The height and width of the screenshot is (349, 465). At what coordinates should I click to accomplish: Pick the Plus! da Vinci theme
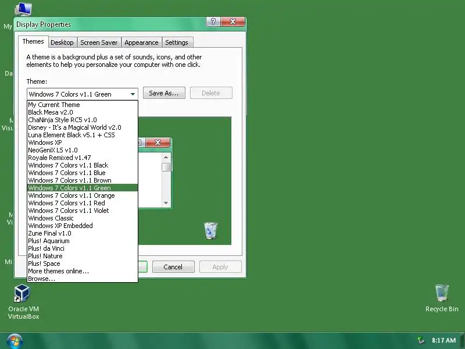pyautogui.click(x=83, y=248)
